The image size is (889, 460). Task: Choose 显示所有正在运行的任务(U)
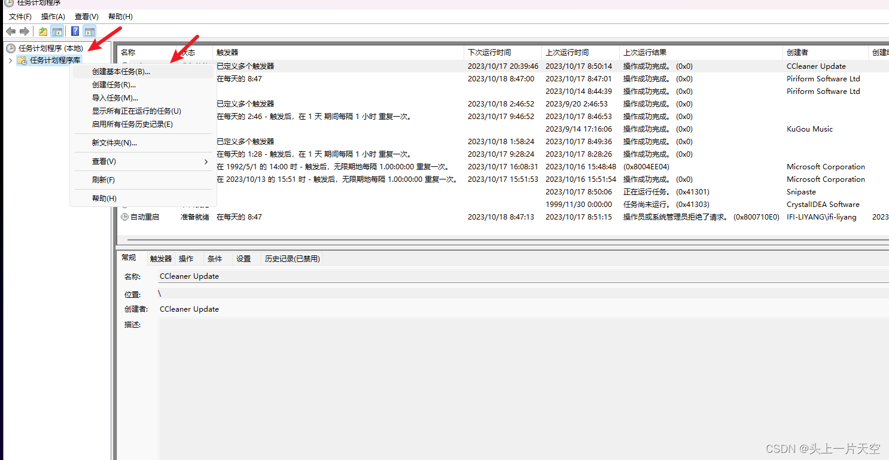(x=142, y=111)
